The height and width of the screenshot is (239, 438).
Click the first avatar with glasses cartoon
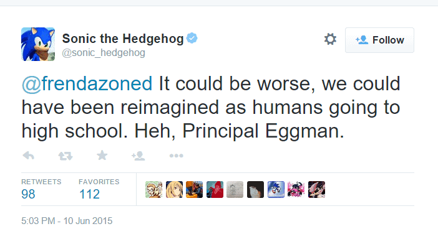tap(153, 189)
